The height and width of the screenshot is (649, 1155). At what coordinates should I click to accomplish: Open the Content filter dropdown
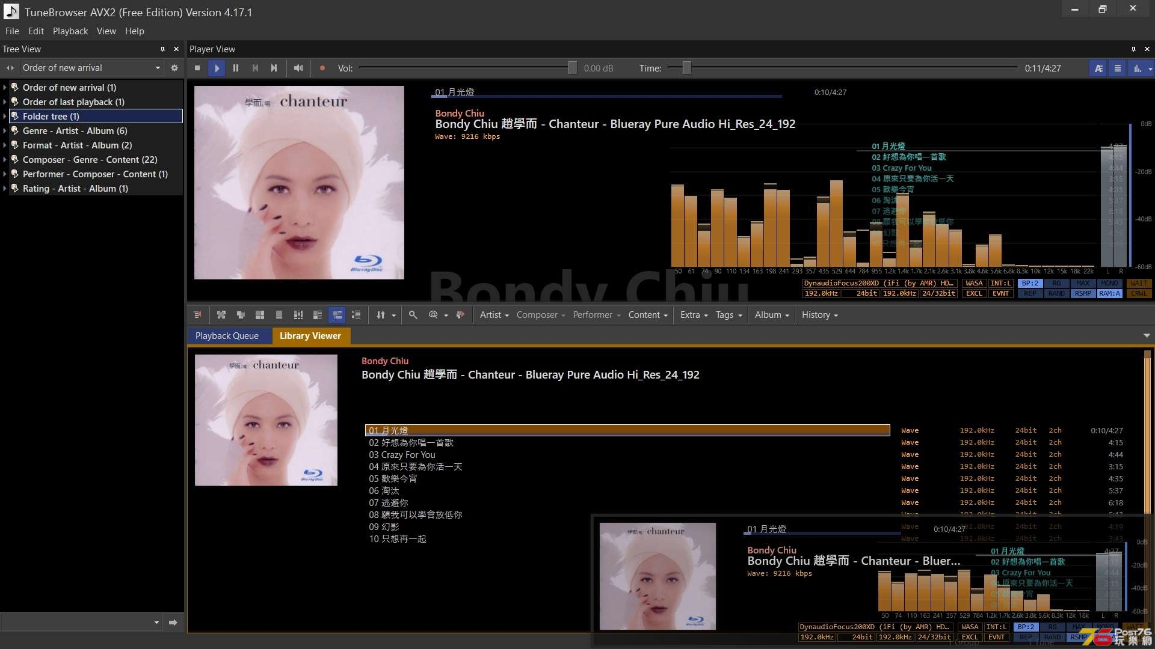pyautogui.click(x=648, y=315)
